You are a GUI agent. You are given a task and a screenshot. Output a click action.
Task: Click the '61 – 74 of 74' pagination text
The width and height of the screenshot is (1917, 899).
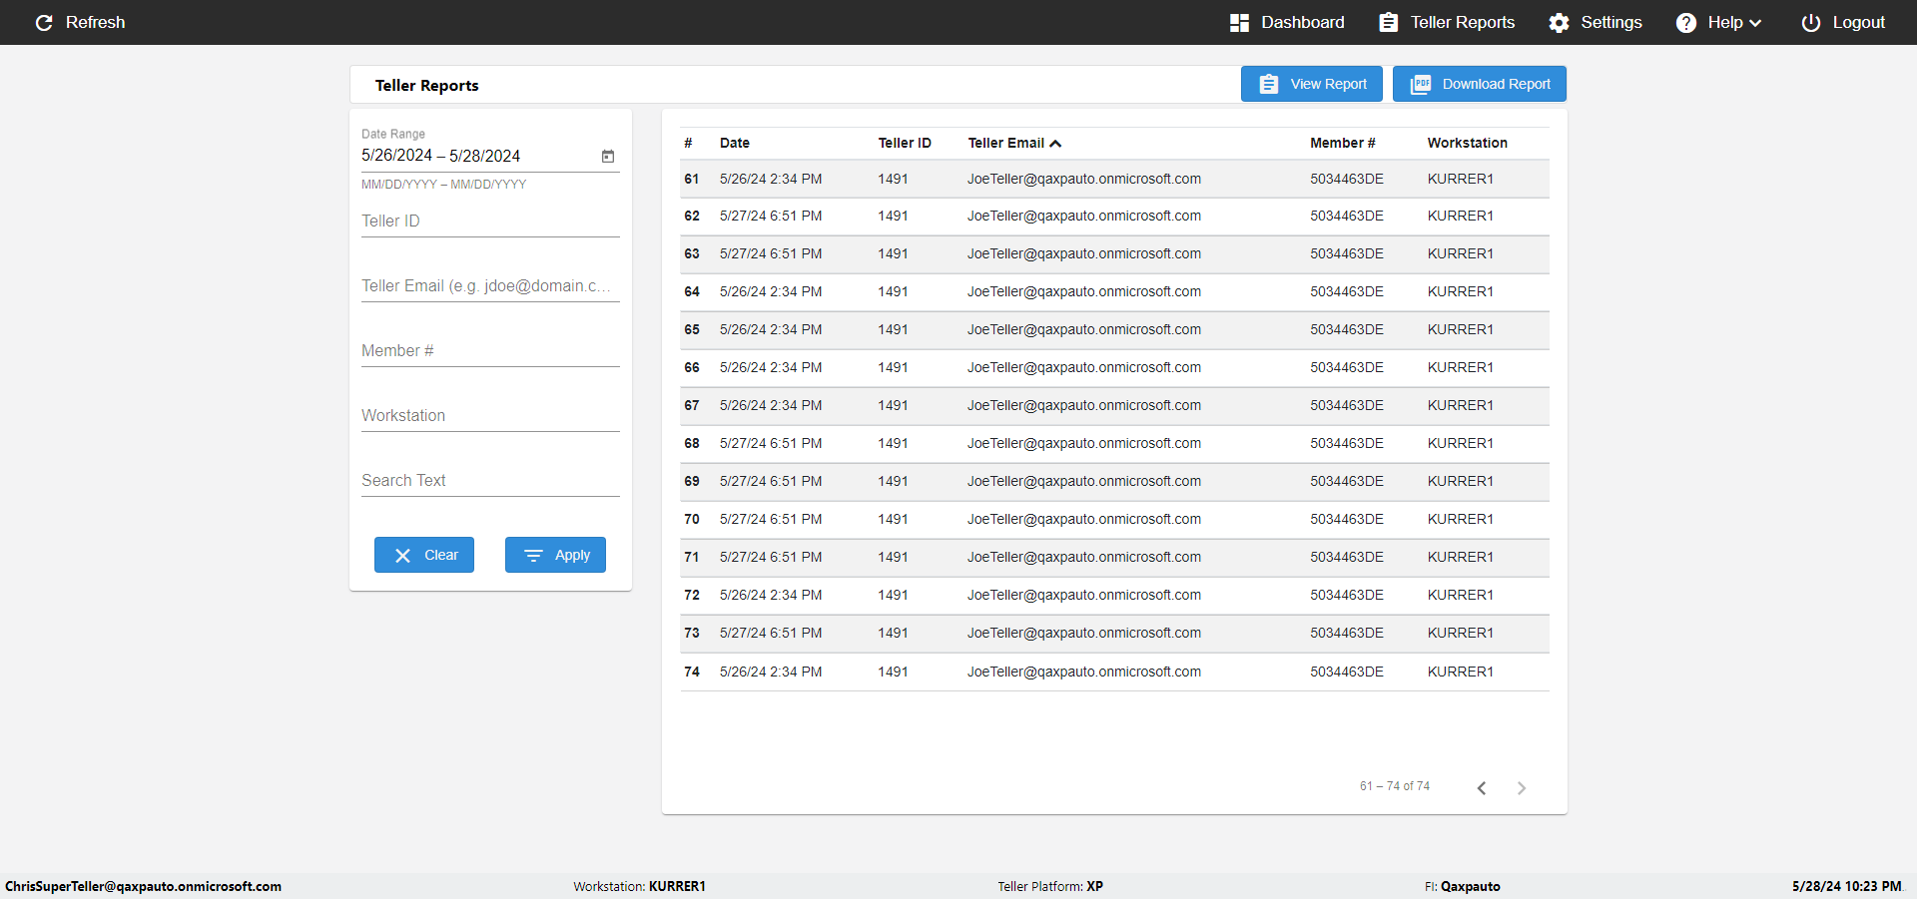point(1395,786)
